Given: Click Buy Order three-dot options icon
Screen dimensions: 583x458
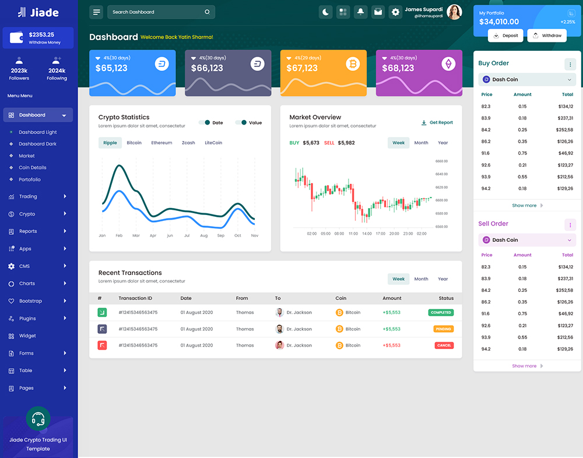Looking at the screenshot, I should 570,64.
